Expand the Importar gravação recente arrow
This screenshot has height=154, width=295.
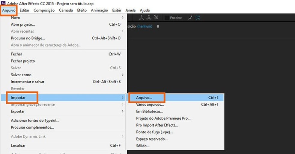123,104
